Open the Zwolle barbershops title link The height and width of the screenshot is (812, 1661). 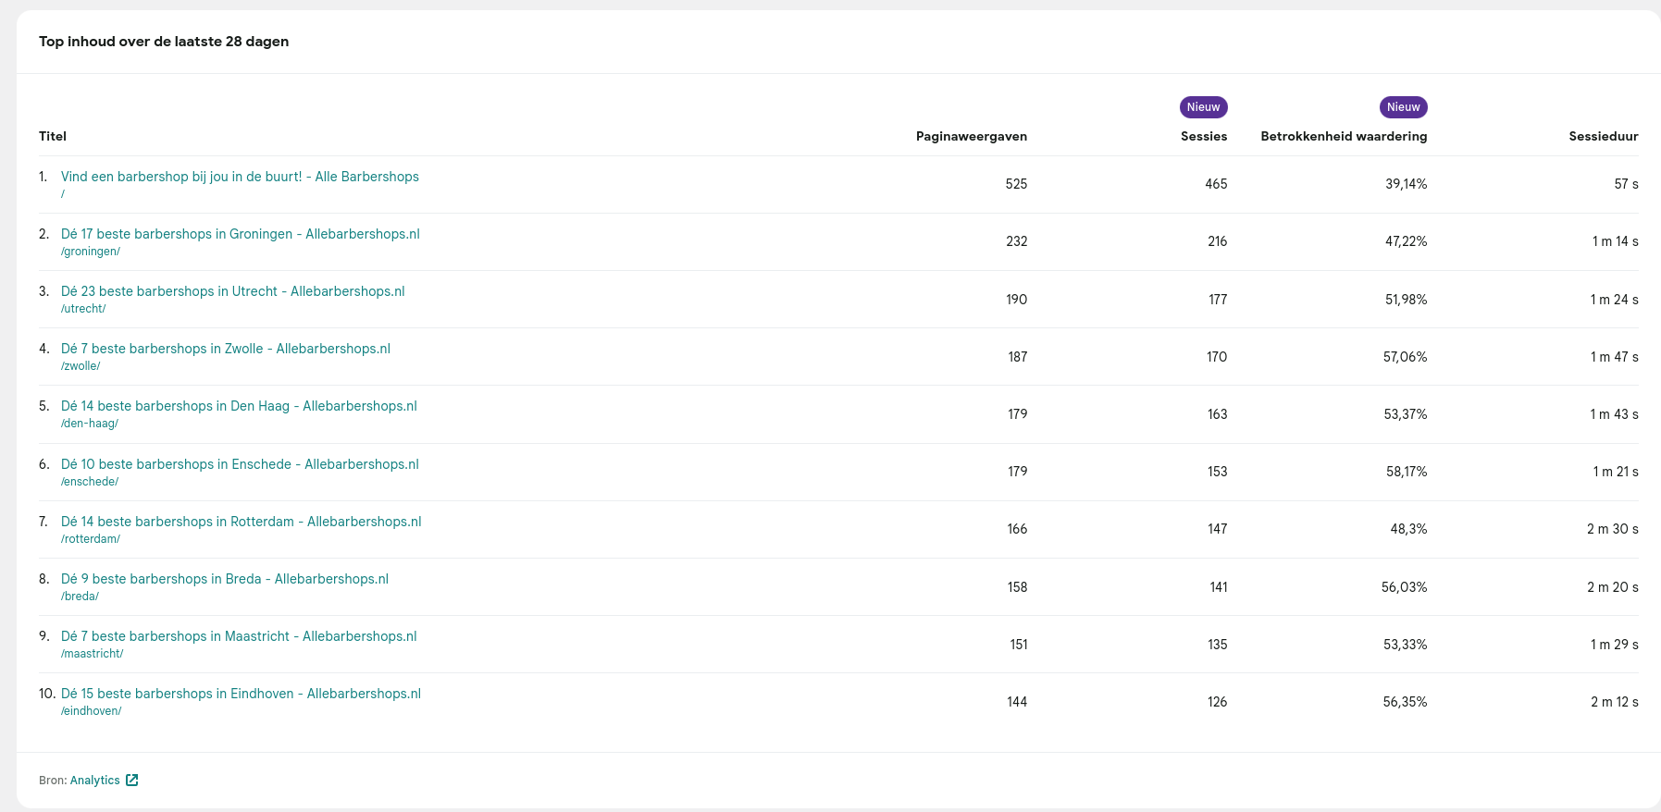tap(226, 349)
